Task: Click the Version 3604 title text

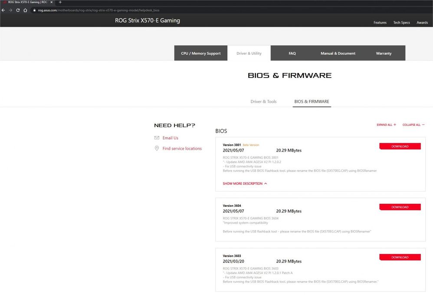Action: click(x=232, y=206)
